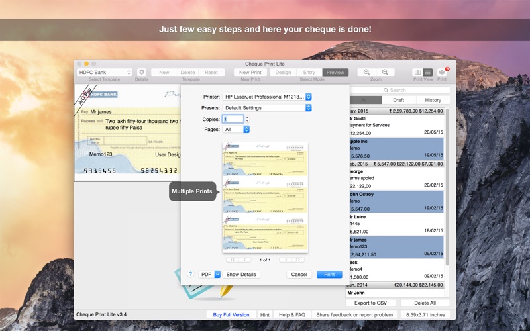This screenshot has height=331, width=530.
Task: Open Help & FAQ
Action: [x=292, y=315]
